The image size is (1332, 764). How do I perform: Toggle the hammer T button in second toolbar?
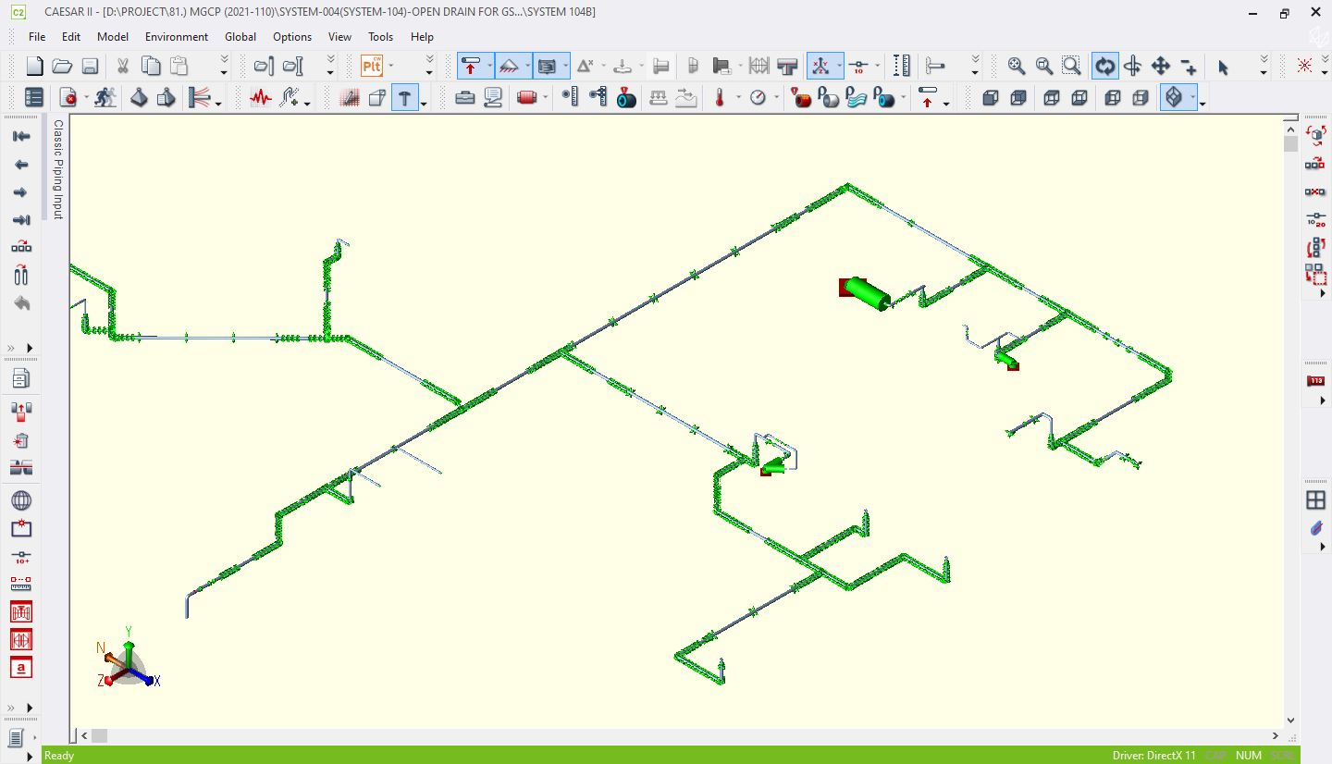point(404,97)
